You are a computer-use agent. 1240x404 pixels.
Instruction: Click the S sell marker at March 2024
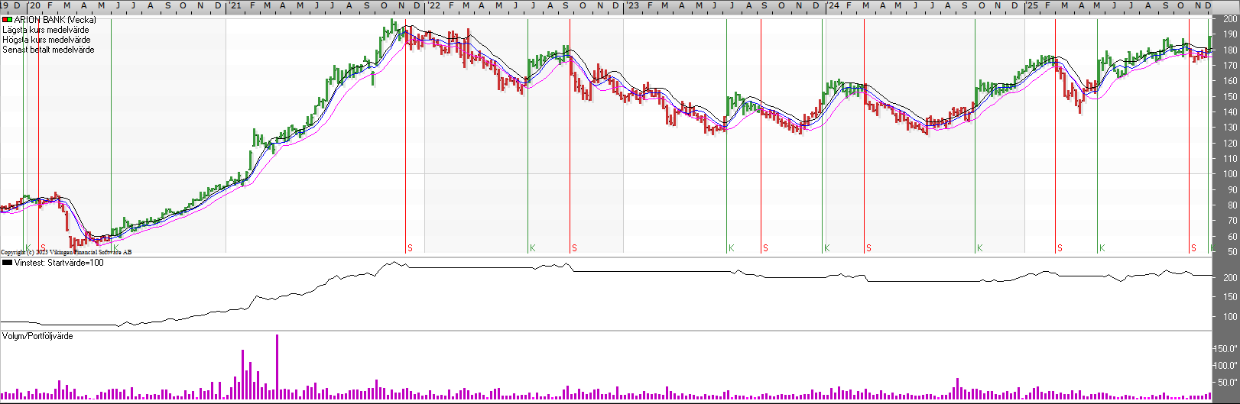click(x=868, y=248)
